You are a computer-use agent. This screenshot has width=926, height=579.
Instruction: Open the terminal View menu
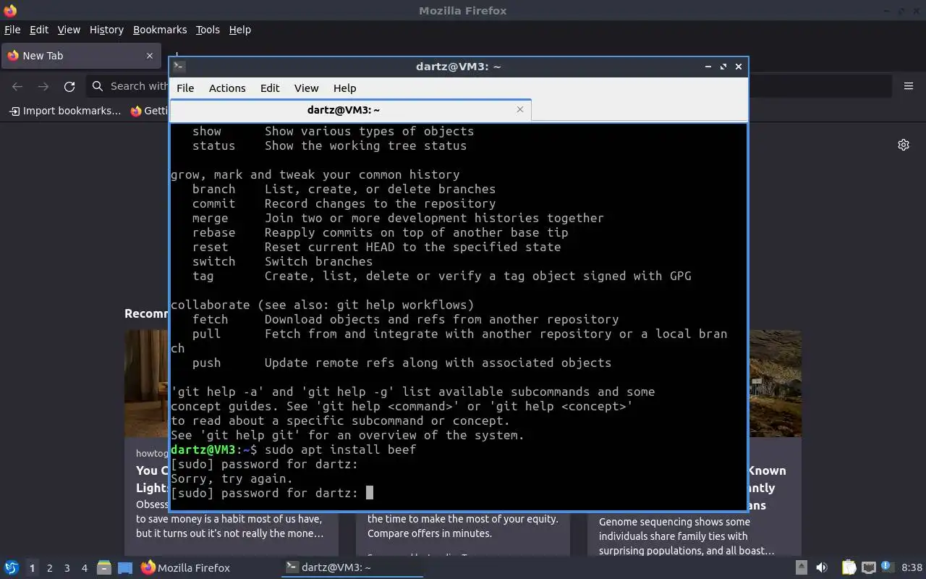[x=306, y=88]
